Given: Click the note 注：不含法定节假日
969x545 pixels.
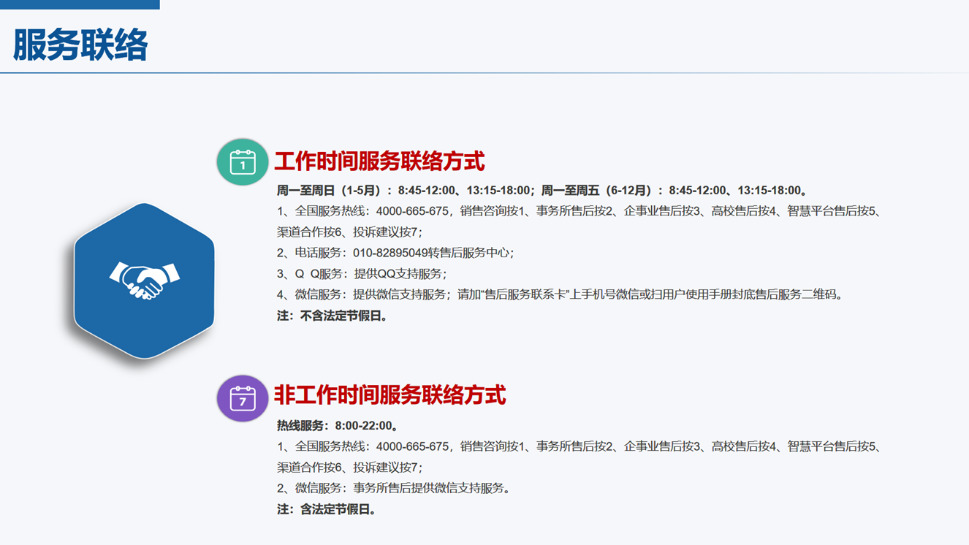Looking at the screenshot, I should pos(333,316).
